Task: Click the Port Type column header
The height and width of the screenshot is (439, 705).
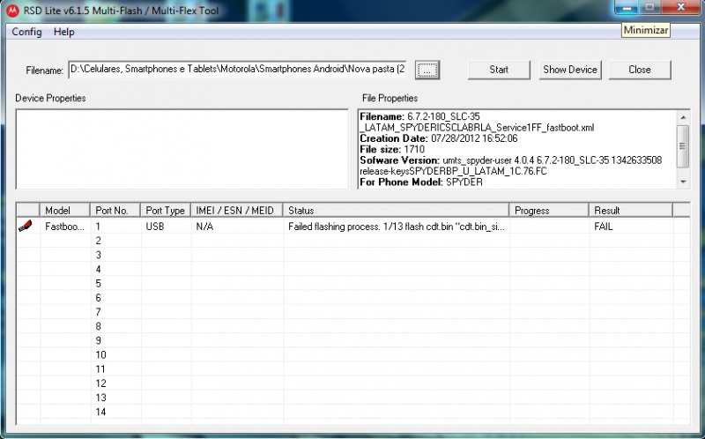Action: click(166, 210)
